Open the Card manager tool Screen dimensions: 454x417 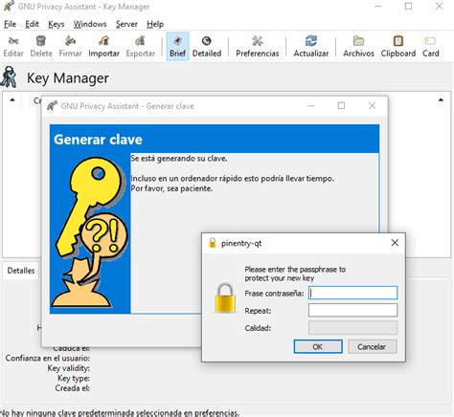[430, 47]
